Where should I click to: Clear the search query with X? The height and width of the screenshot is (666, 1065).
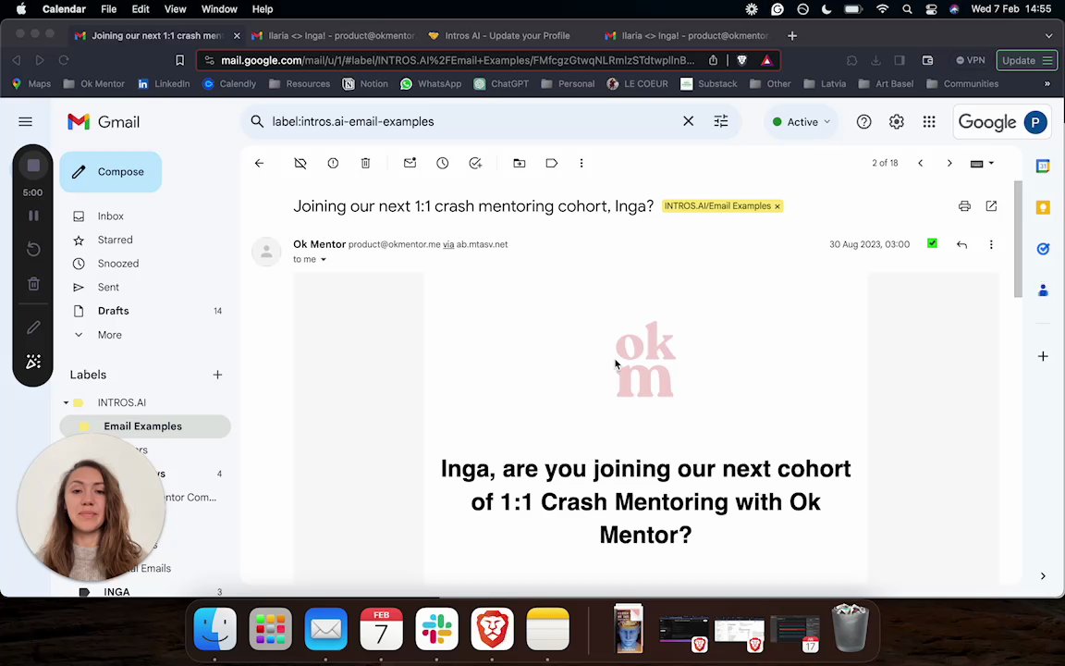(x=688, y=121)
